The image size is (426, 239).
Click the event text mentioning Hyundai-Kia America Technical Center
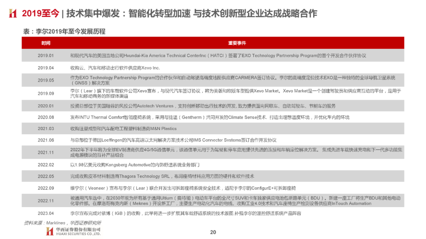(218, 56)
